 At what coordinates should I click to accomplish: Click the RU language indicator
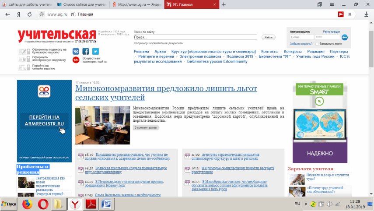tap(297, 204)
